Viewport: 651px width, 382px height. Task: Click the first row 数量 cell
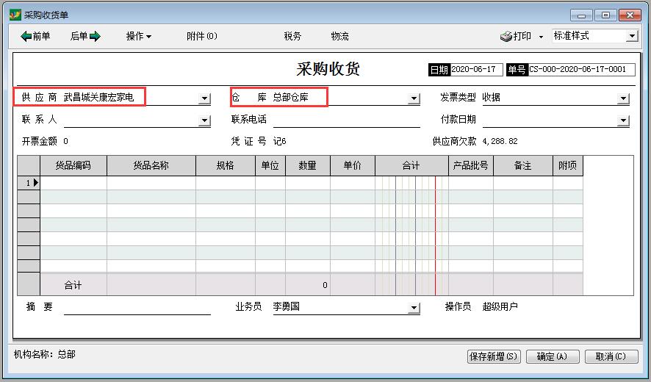pos(308,183)
